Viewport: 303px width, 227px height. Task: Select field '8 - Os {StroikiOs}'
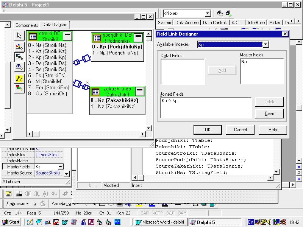(48, 93)
